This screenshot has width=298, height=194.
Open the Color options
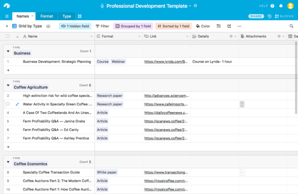(x=203, y=26)
